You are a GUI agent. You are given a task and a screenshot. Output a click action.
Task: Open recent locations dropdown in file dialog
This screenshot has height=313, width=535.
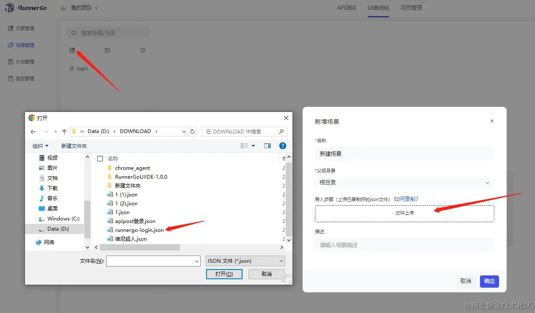[55, 132]
